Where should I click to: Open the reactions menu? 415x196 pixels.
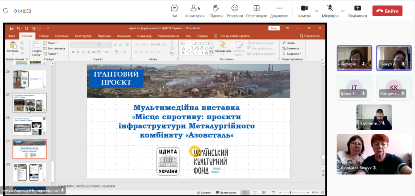[235, 11]
